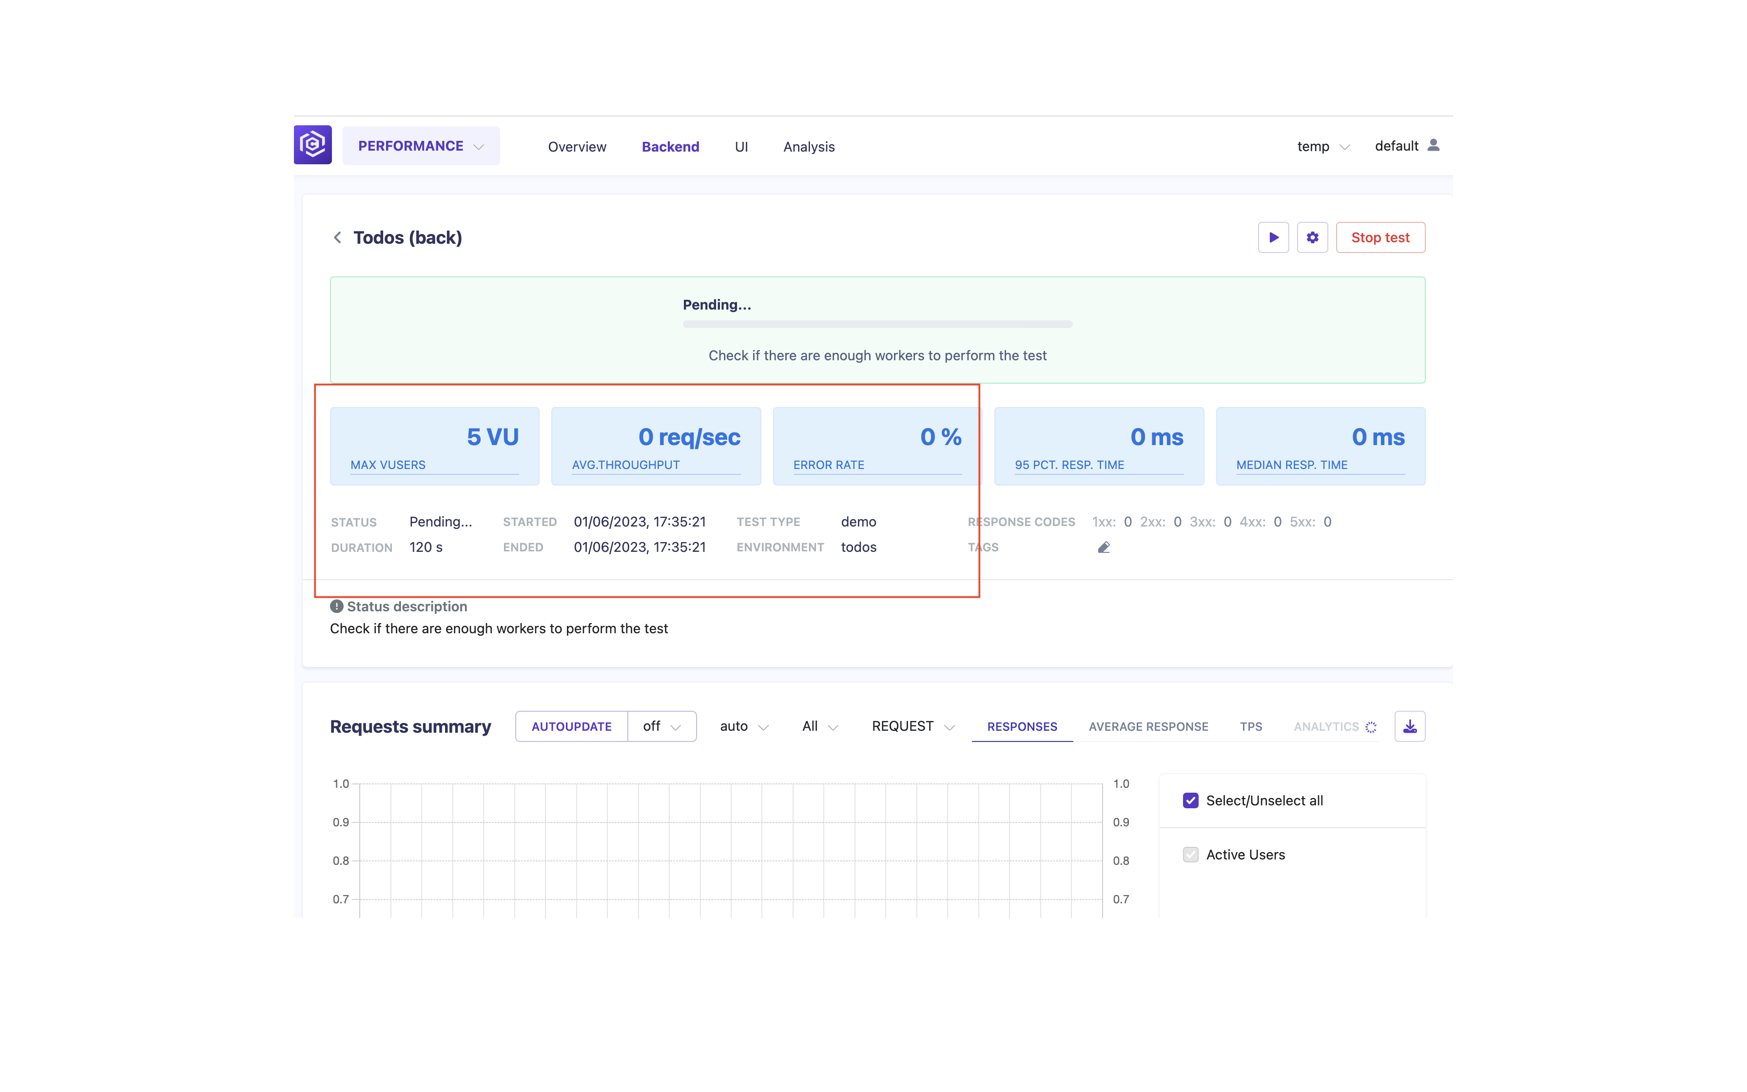
Task: Select the TPS chart tab
Action: point(1251,726)
